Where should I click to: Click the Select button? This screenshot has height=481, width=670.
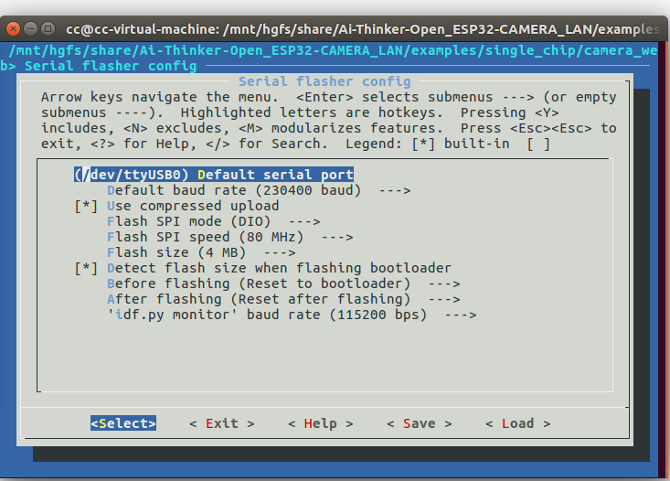[x=123, y=423]
